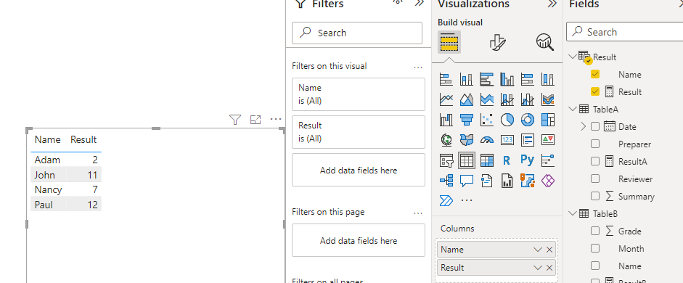683x283 pixels.
Task: Select the 100% stacked bar chart visual
Action: click(527, 79)
